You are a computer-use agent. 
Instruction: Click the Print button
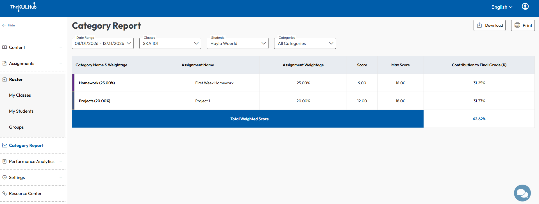click(523, 25)
